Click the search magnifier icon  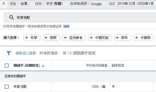tap(11, 18)
